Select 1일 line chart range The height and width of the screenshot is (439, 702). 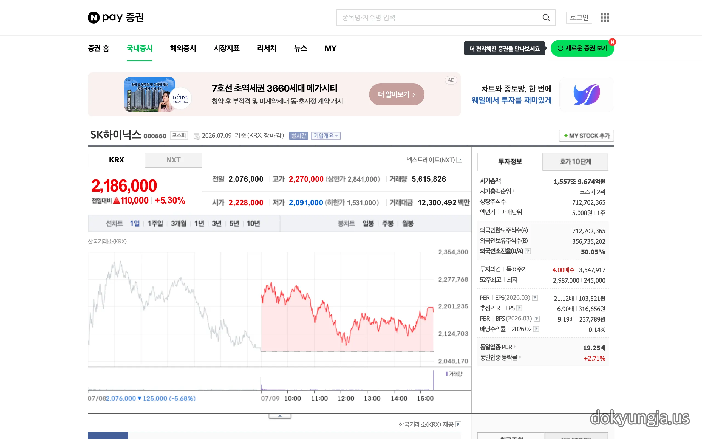pos(135,224)
